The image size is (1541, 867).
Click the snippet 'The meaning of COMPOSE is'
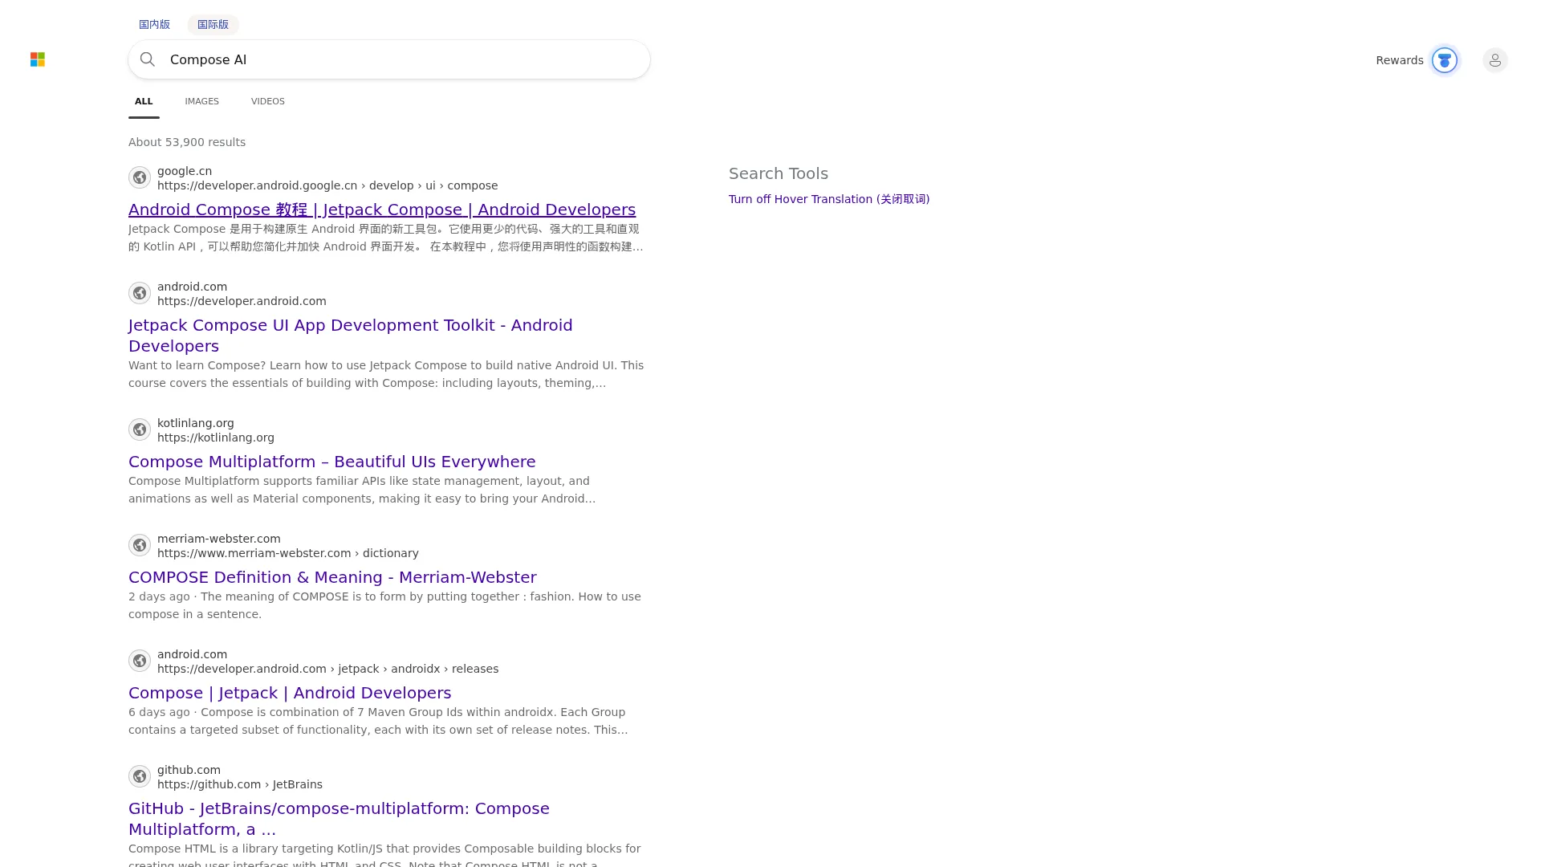[x=384, y=605]
